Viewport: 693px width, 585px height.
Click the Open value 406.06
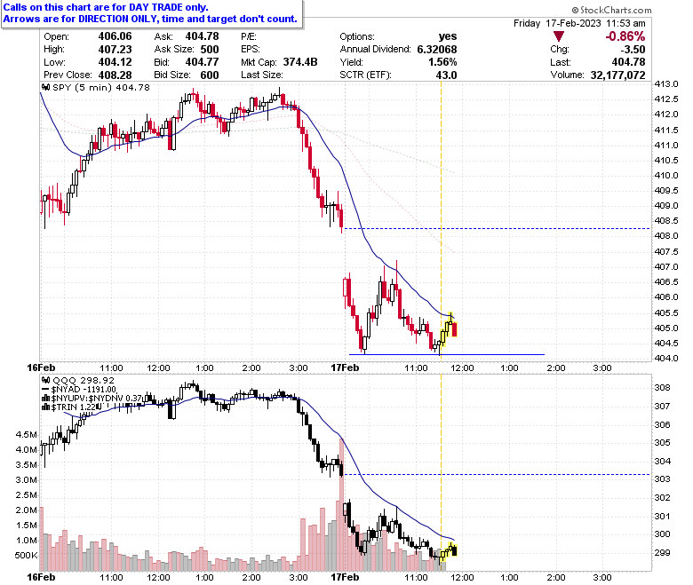(x=115, y=36)
